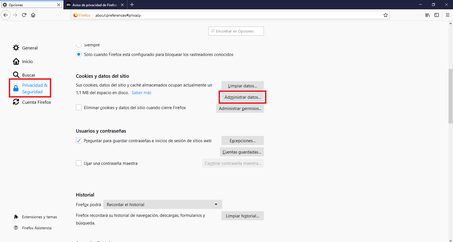Click Limpiar historial button

[243, 216]
